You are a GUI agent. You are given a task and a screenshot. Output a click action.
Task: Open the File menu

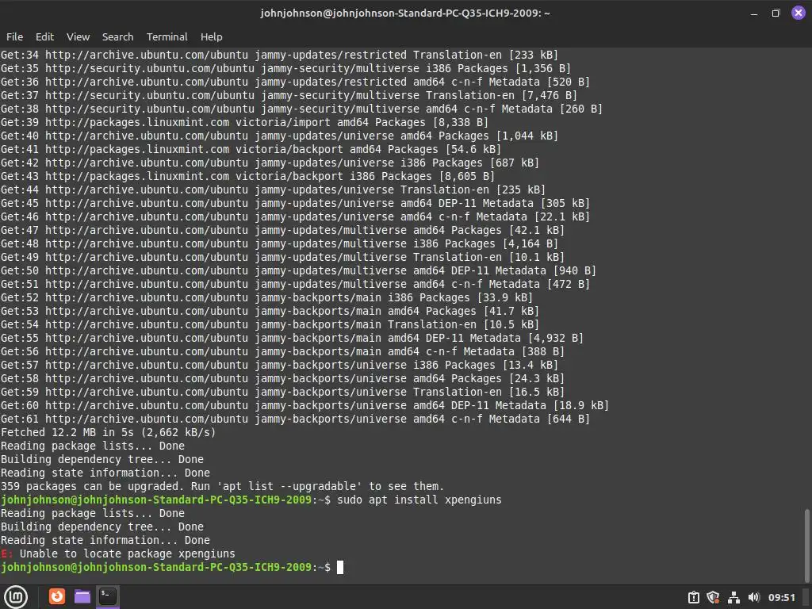point(14,36)
